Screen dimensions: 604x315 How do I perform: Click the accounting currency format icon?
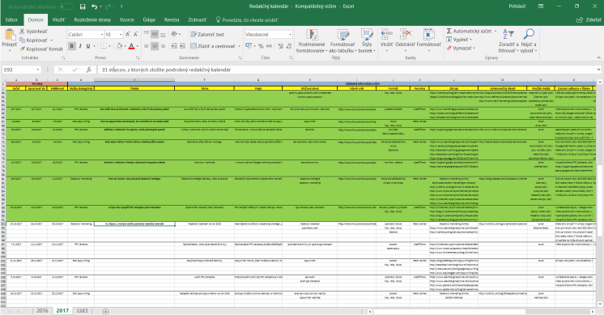(x=249, y=46)
